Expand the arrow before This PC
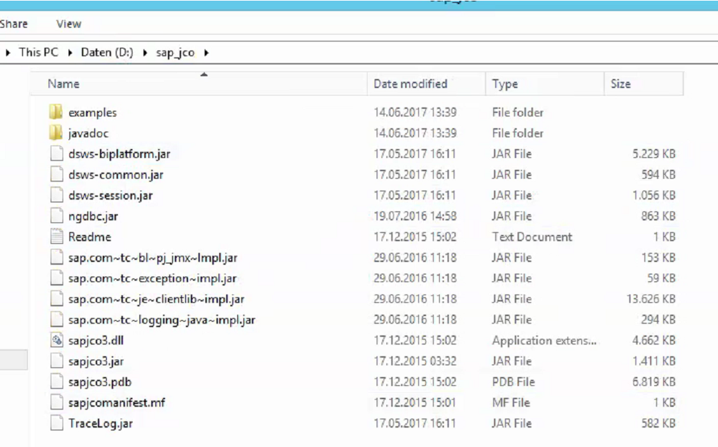718x447 pixels. [x=8, y=53]
